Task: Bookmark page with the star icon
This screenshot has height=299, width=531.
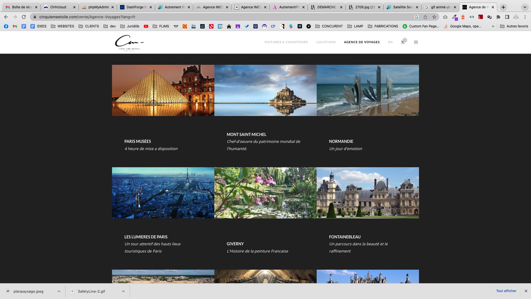Action: click(434, 17)
